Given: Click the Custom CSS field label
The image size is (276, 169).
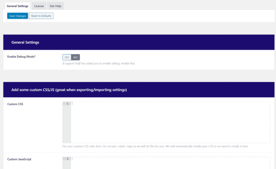Looking at the screenshot, I should [x=15, y=104].
